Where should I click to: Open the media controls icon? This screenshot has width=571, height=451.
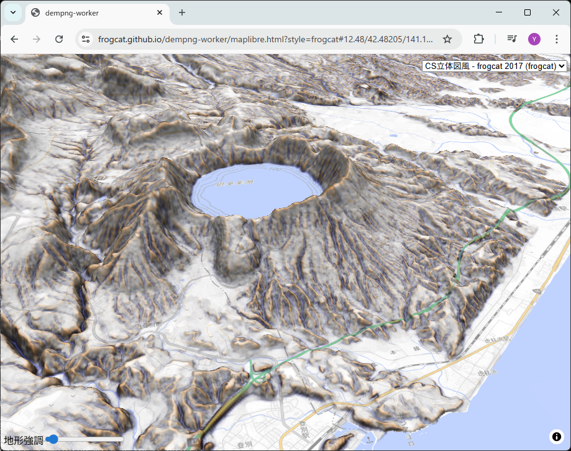(512, 39)
